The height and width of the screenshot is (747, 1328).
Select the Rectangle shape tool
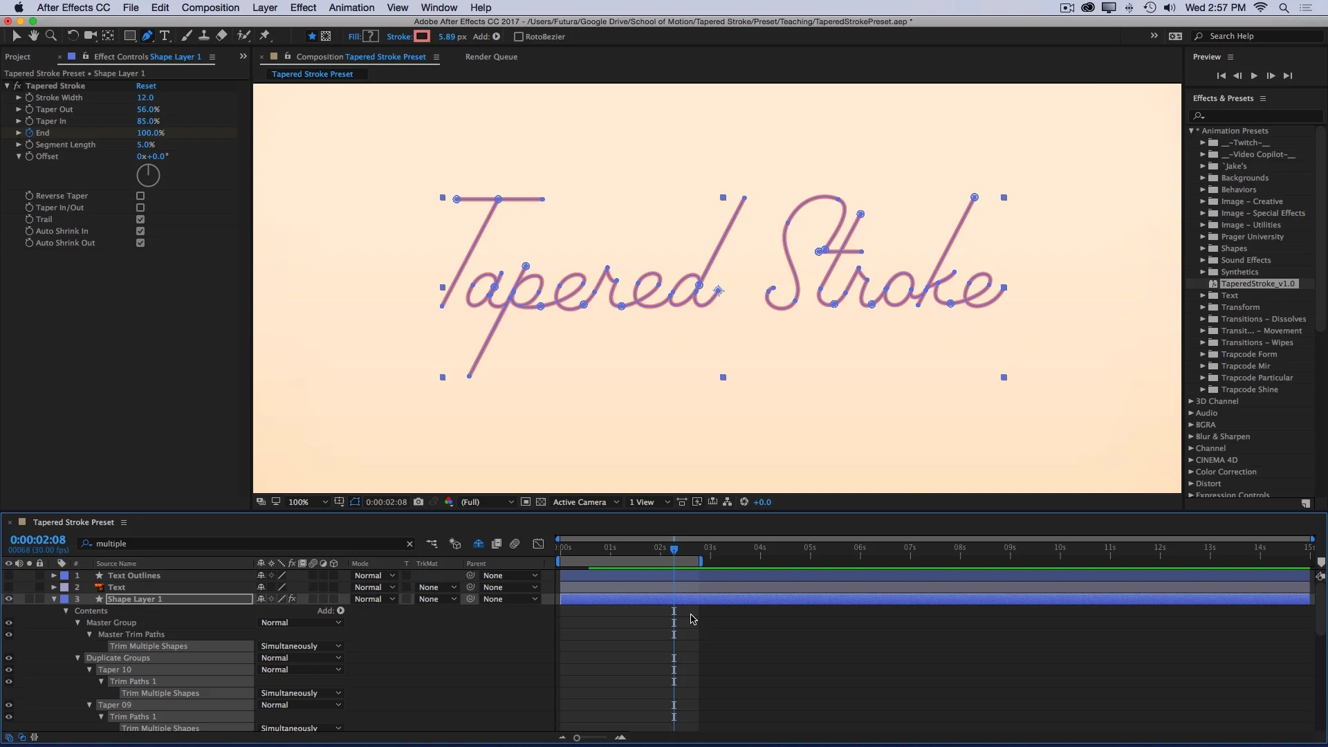pos(129,36)
